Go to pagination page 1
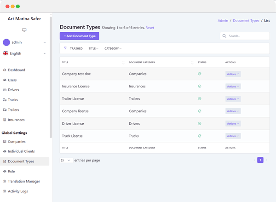The image size is (276, 202). (260, 160)
